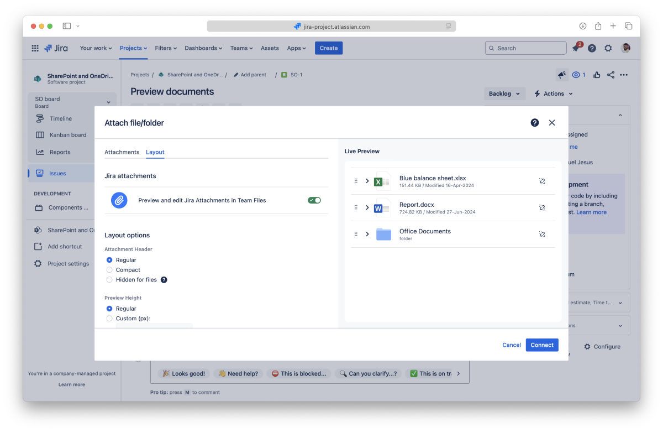The height and width of the screenshot is (432, 663).
Task: Open Jira notifications bell
Action: 576,48
